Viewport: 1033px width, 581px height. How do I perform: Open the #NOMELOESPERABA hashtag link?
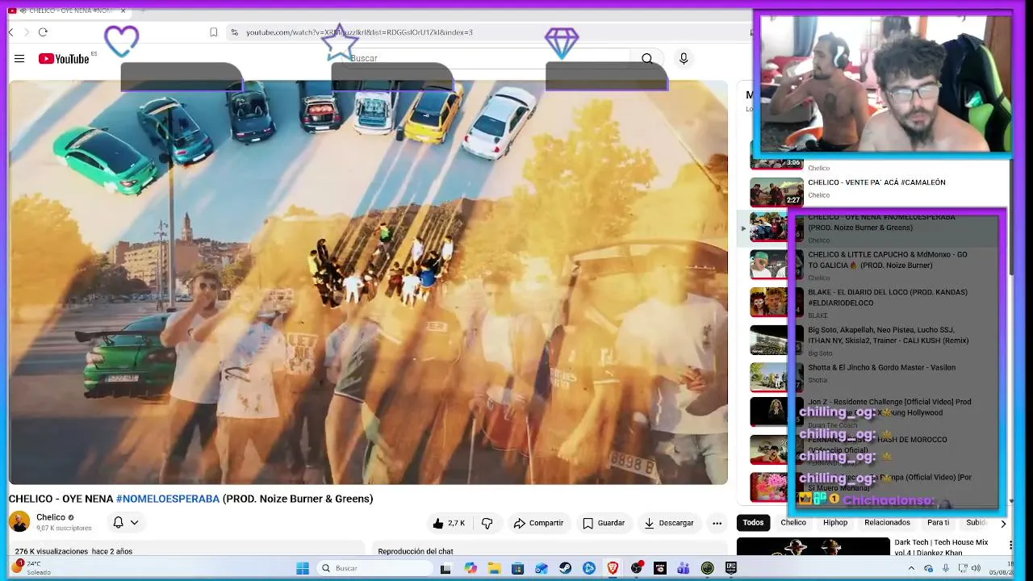(168, 499)
